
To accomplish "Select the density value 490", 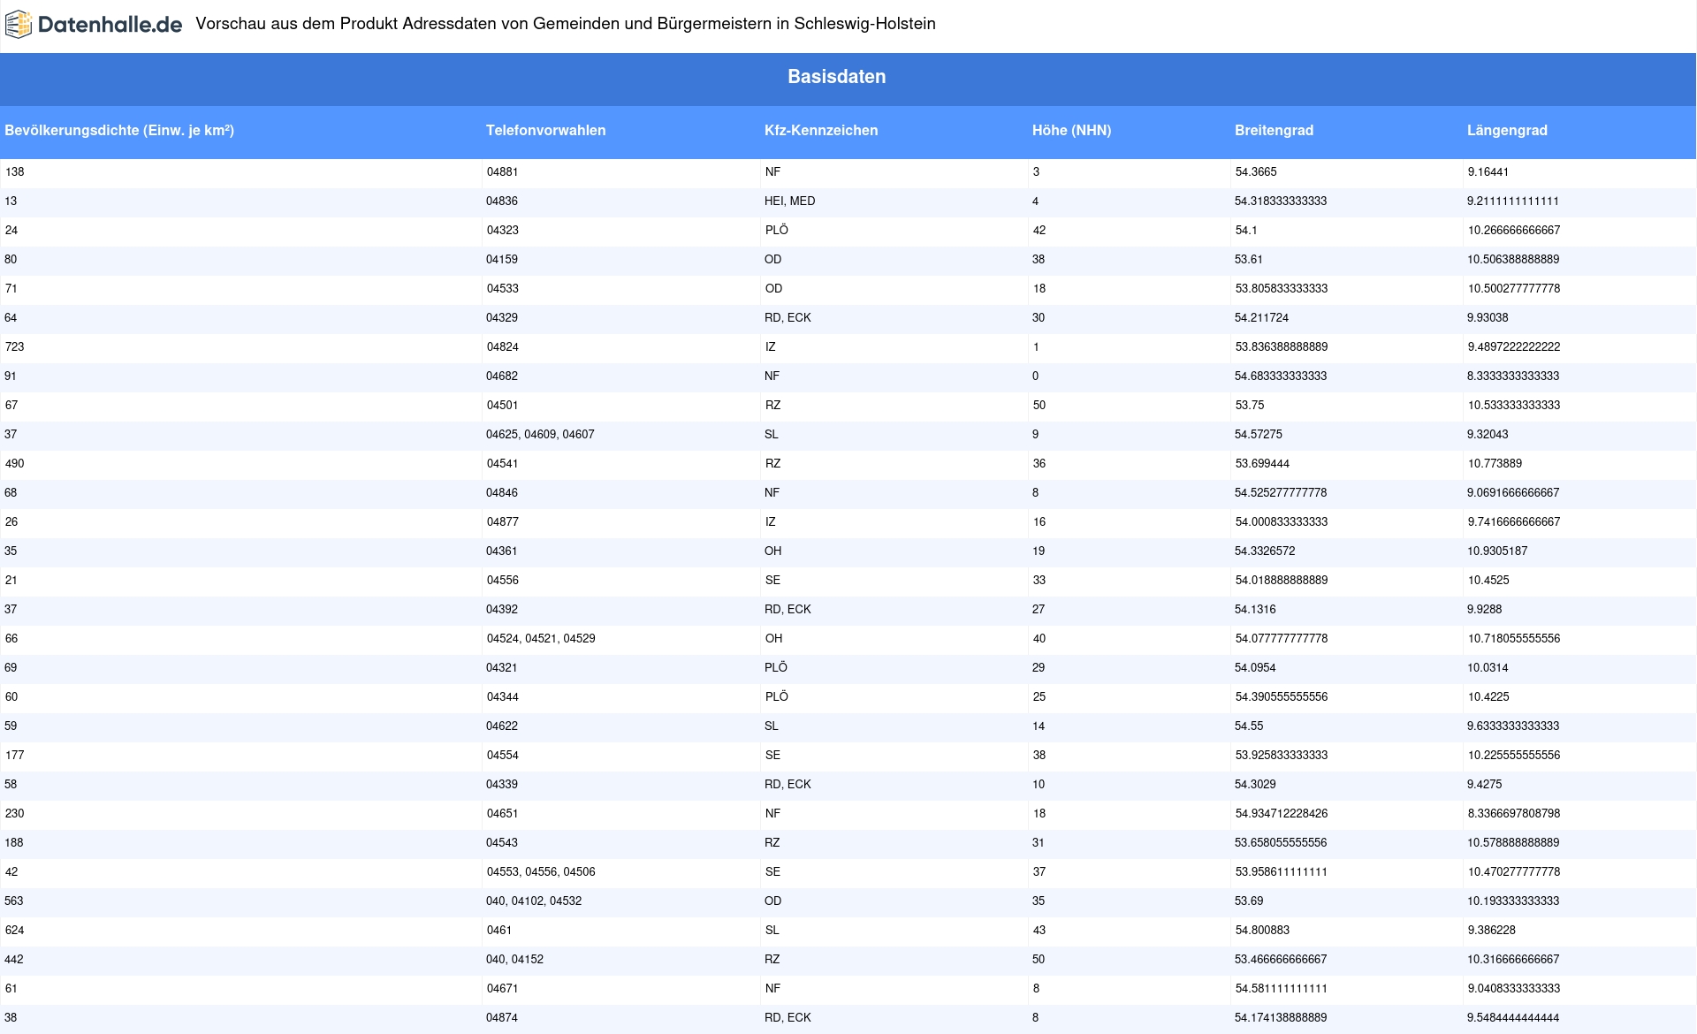I will (14, 464).
